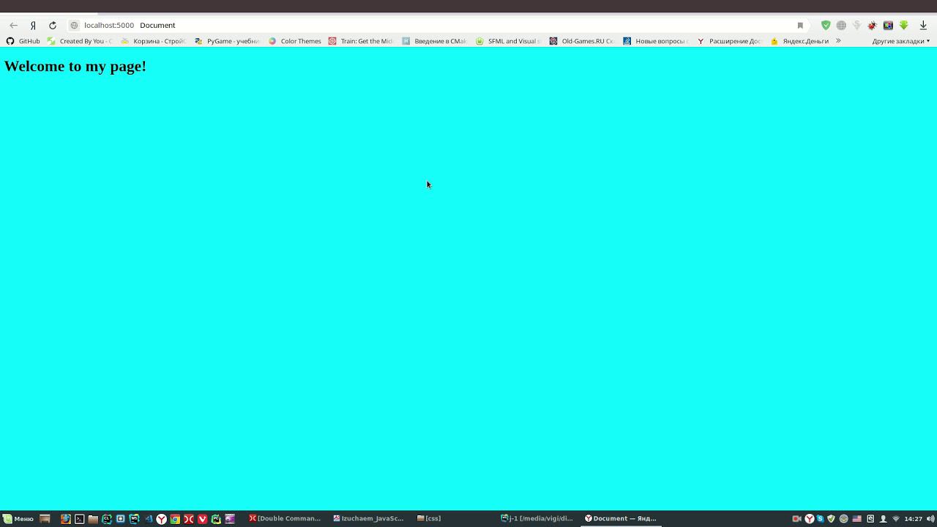Launch VS Code from the taskbar

pos(148,518)
